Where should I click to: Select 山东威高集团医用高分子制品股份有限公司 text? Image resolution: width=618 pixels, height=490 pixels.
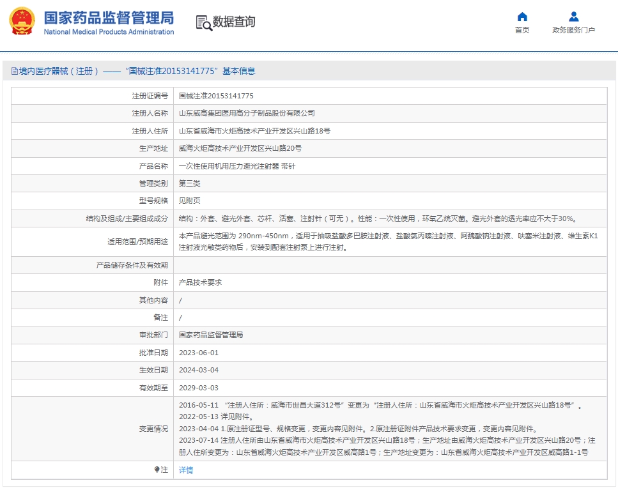click(x=247, y=114)
